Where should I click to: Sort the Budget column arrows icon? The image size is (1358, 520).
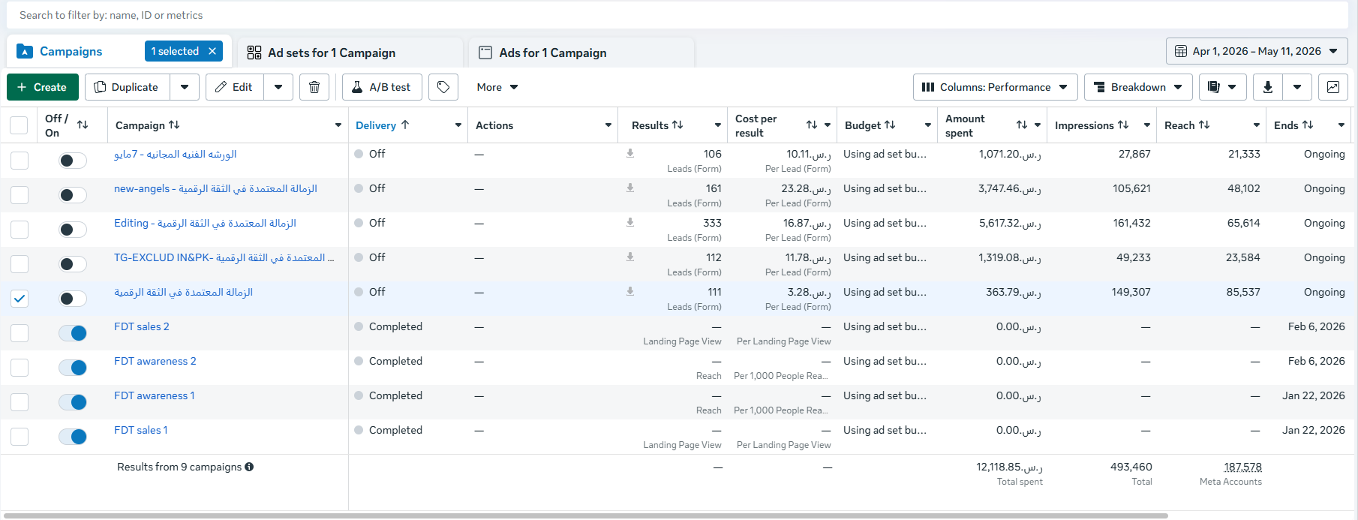(890, 125)
